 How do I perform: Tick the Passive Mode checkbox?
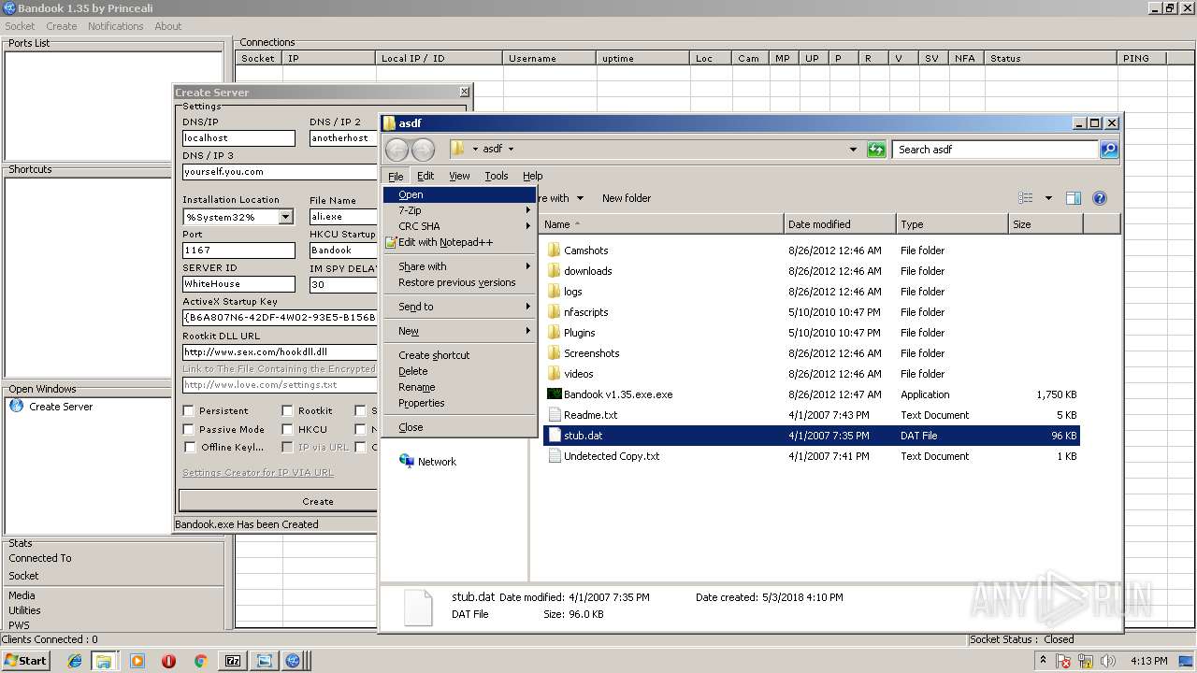click(188, 429)
